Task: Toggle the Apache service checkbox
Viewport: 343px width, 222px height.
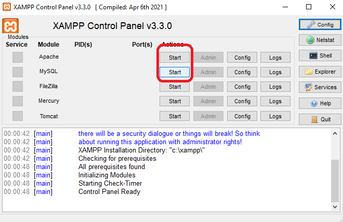Action: click(18, 57)
